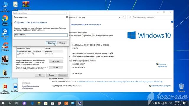189x106 pixels.
Task: Open the Windows Start menu
Action: [3, 103]
